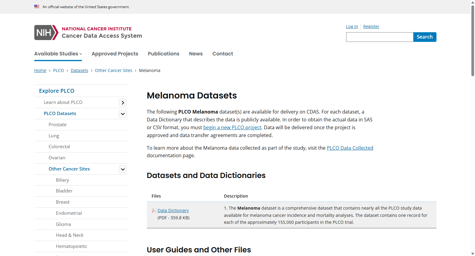Open Hematopoietic in the sidebar
The image size is (475, 256).
(72, 246)
